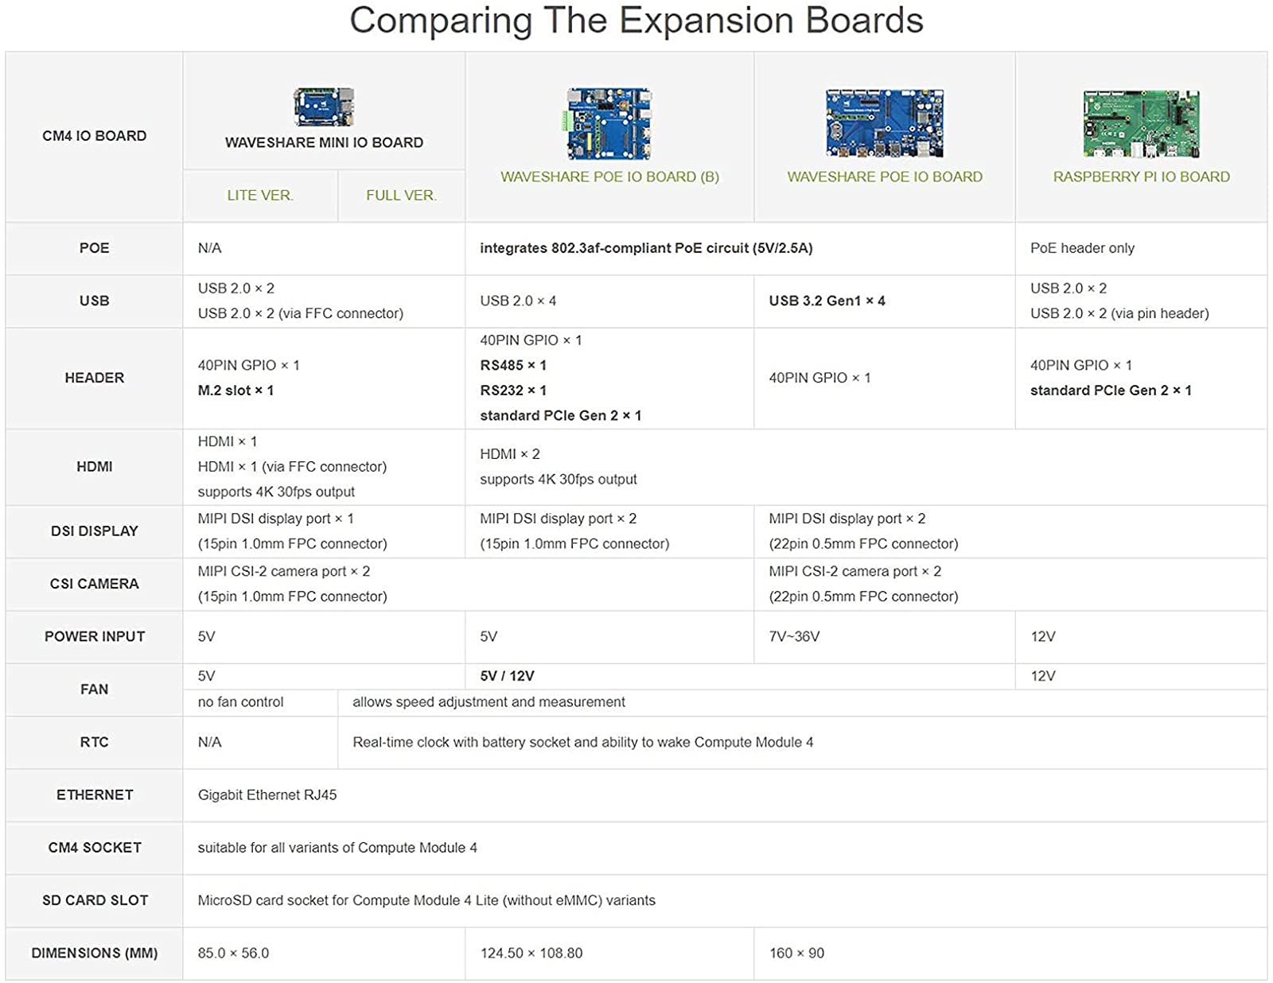The height and width of the screenshot is (983, 1273).
Task: Select 'allows speed adjustment and measurement' text
Action: click(489, 702)
